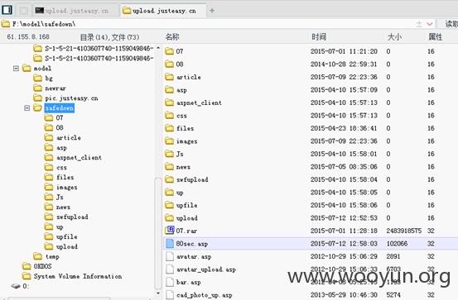This screenshot has width=458, height=300.
Task: Click the 07 folder icon in the tree
Action: [49, 118]
